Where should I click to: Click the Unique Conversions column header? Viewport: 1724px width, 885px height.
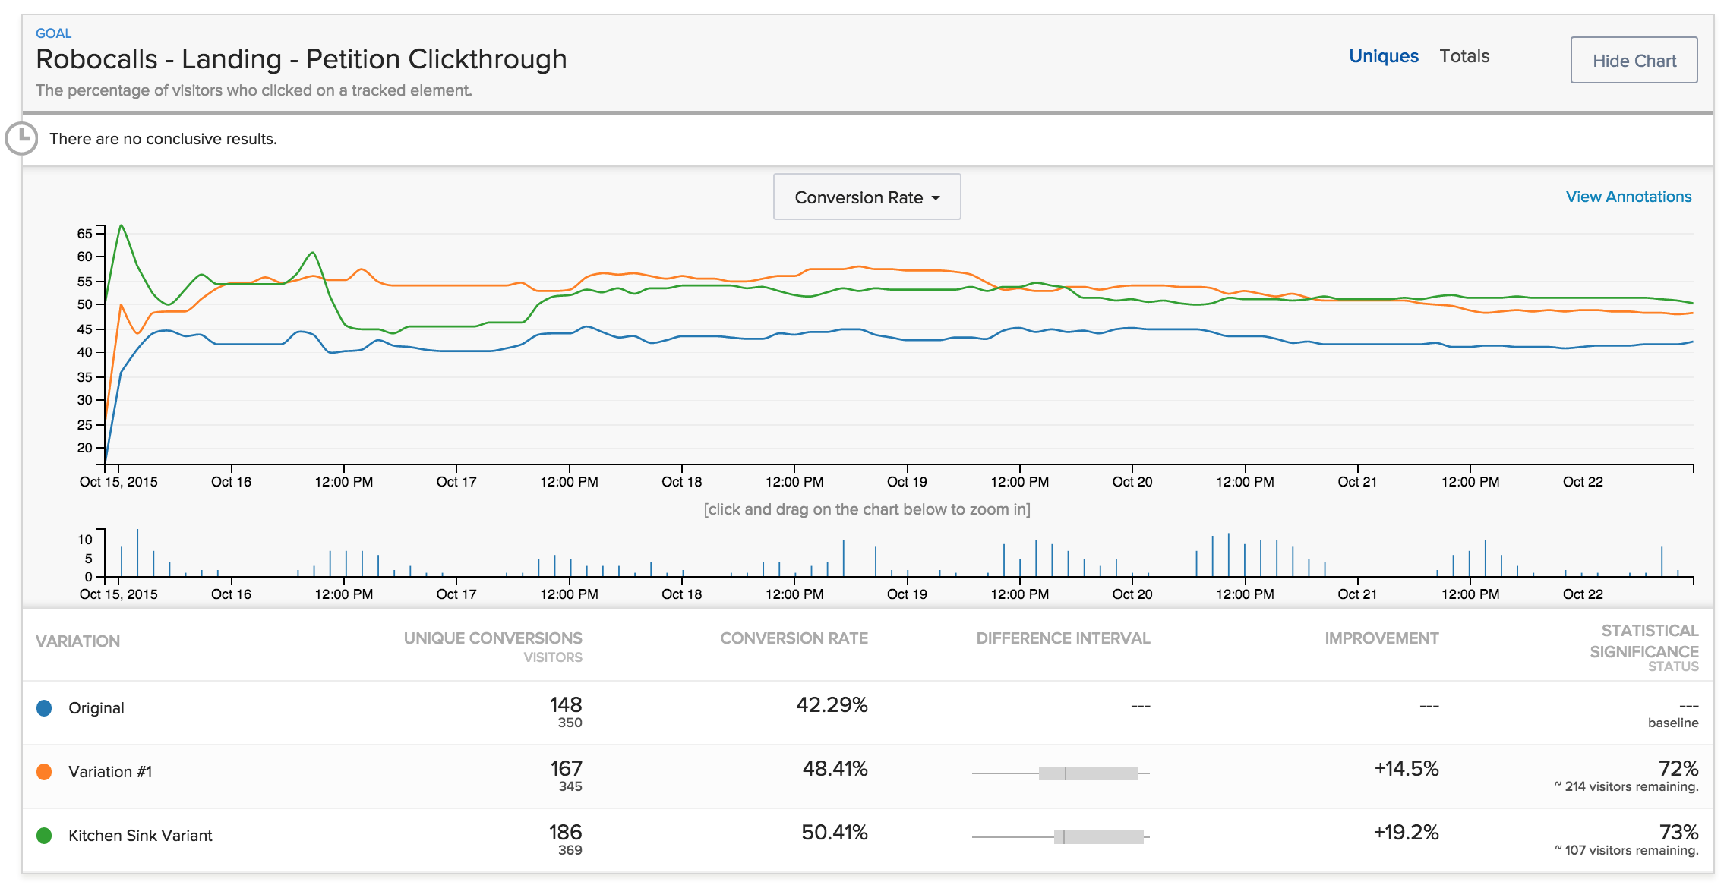pos(493,638)
